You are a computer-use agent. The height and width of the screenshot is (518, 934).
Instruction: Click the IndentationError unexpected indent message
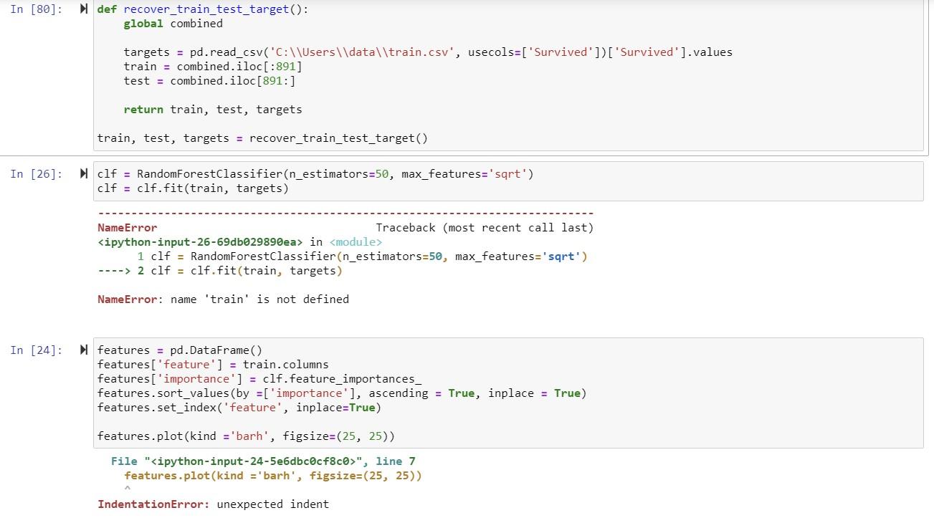pos(212,504)
